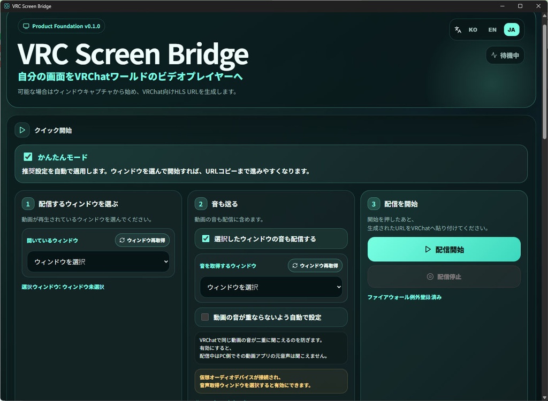Click the step 2 number badge
The height and width of the screenshot is (401, 548).
click(x=201, y=204)
